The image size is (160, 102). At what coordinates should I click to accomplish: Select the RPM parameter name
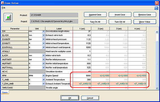point(15,76)
